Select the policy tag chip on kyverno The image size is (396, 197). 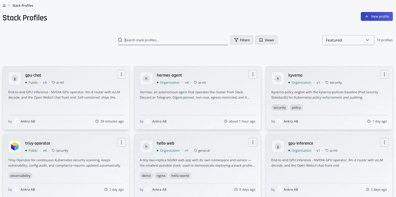click(x=296, y=108)
